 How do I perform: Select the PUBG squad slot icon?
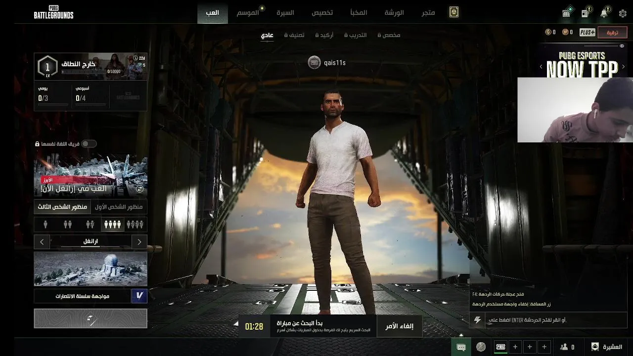pyautogui.click(x=500, y=347)
